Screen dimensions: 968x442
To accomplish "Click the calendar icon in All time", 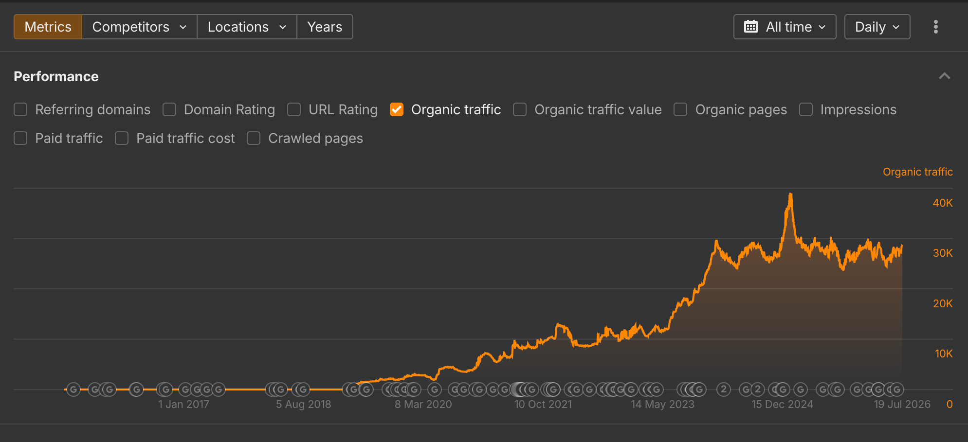I will tap(751, 27).
